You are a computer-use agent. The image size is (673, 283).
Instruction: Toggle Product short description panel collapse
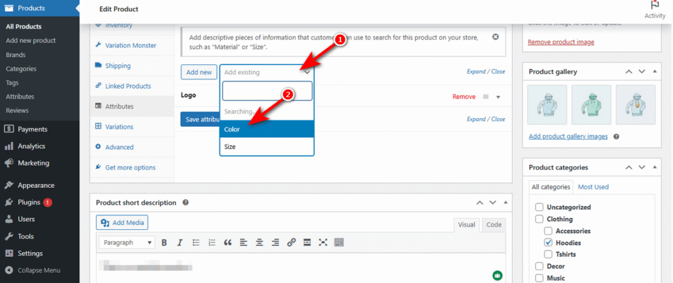click(x=505, y=202)
